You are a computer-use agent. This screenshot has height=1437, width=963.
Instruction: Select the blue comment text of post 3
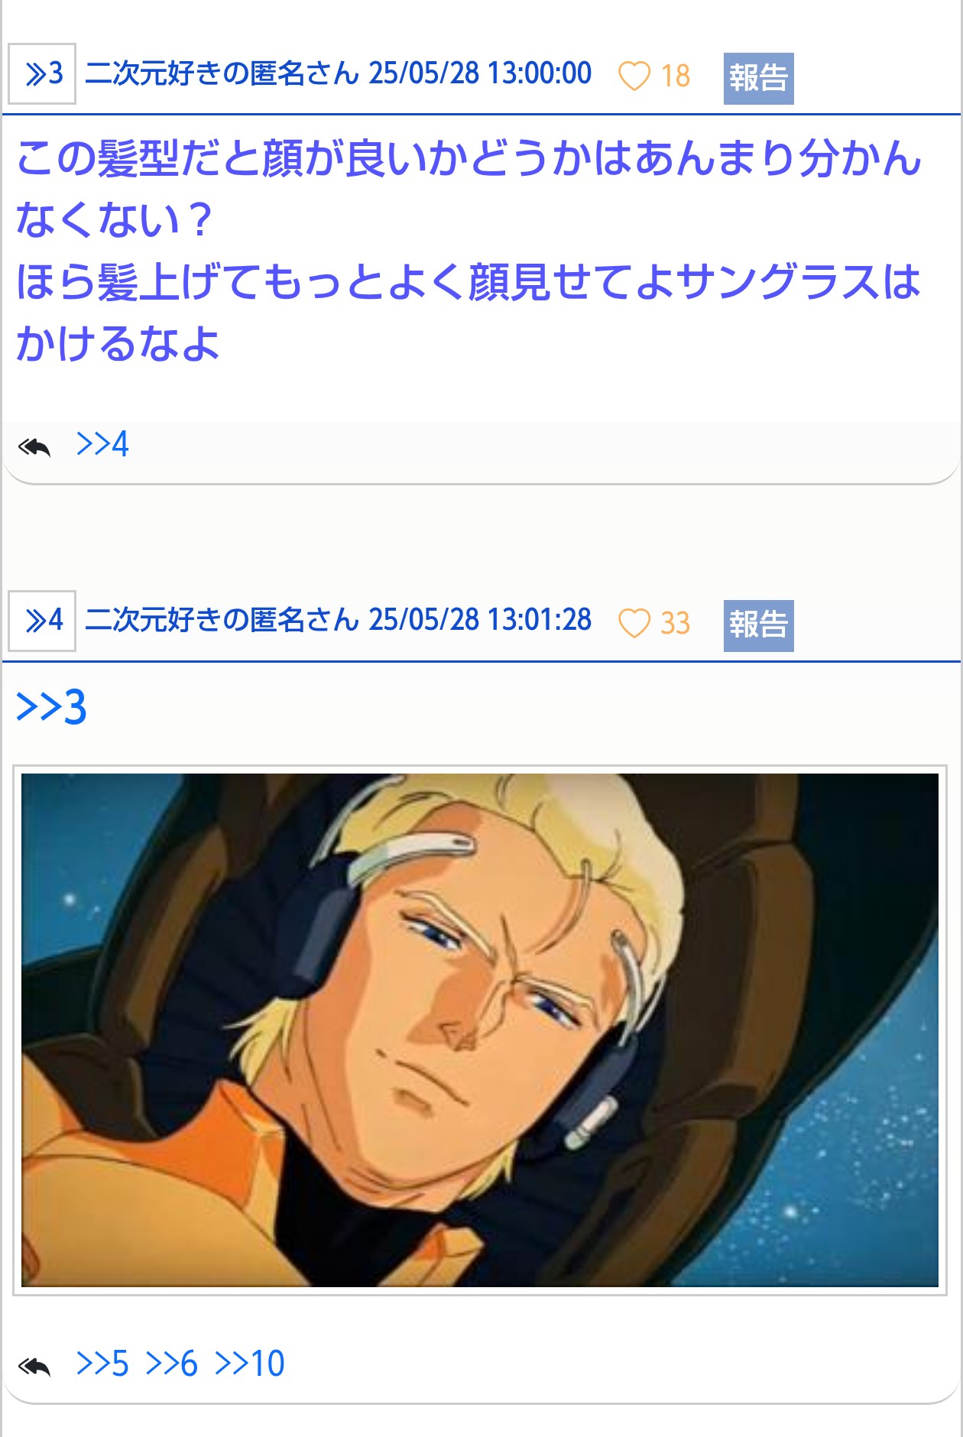point(469,251)
